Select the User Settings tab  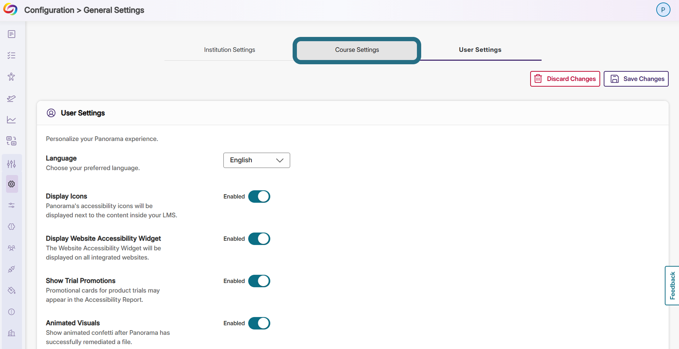[480, 50]
